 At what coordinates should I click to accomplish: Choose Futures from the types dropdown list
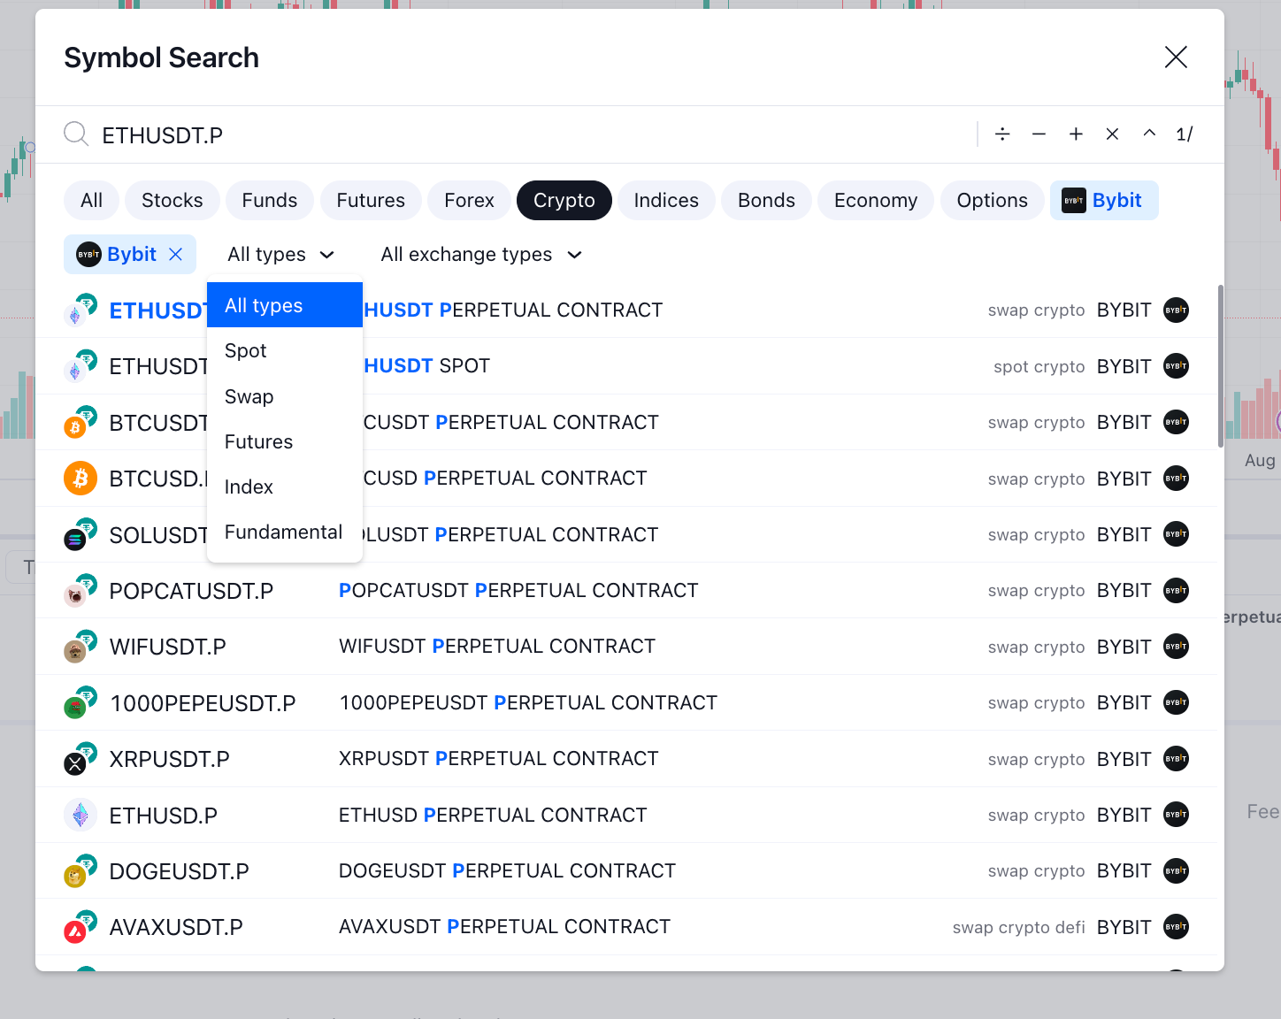pyautogui.click(x=285, y=441)
